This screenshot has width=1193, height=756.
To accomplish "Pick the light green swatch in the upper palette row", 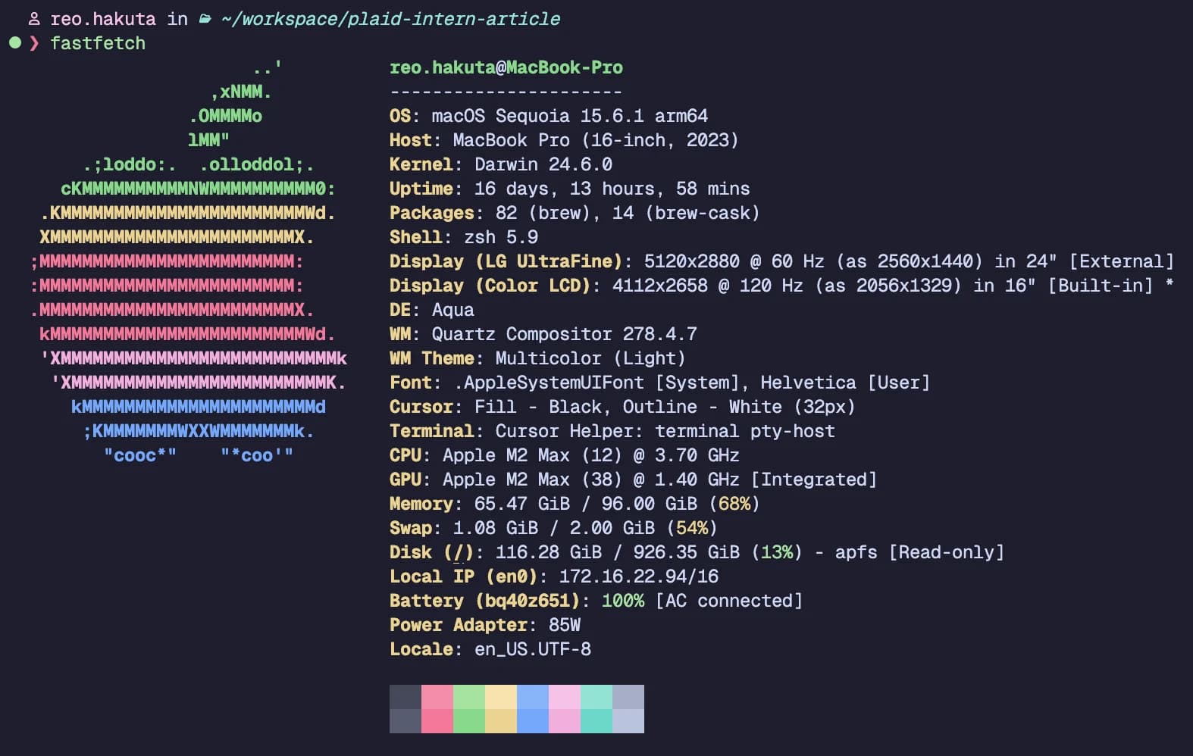I will tap(469, 697).
